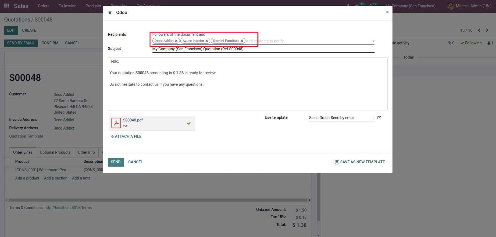This screenshot has width=496, height=237.
Task: Go to the next quotation record
Action: pos(487,30)
